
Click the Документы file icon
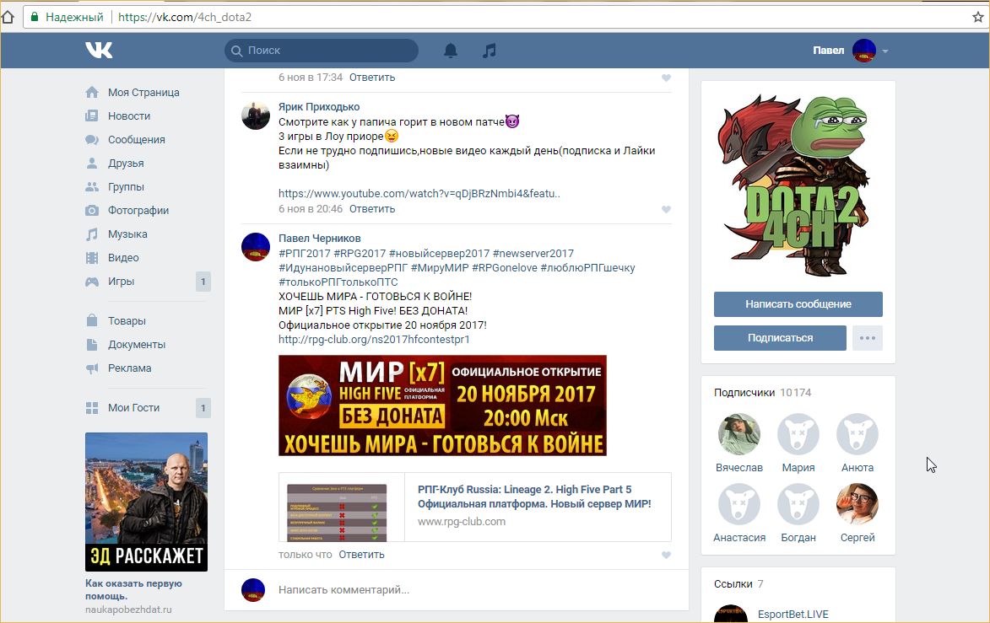tap(92, 344)
